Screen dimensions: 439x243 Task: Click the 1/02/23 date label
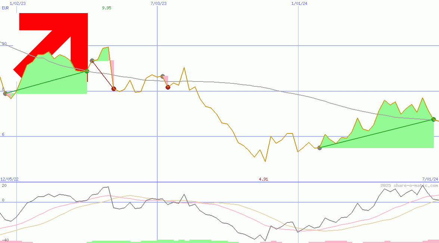(x=18, y=3)
